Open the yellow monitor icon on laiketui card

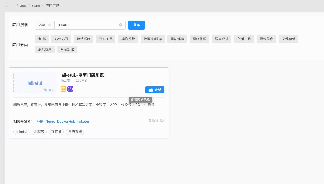tap(63, 89)
